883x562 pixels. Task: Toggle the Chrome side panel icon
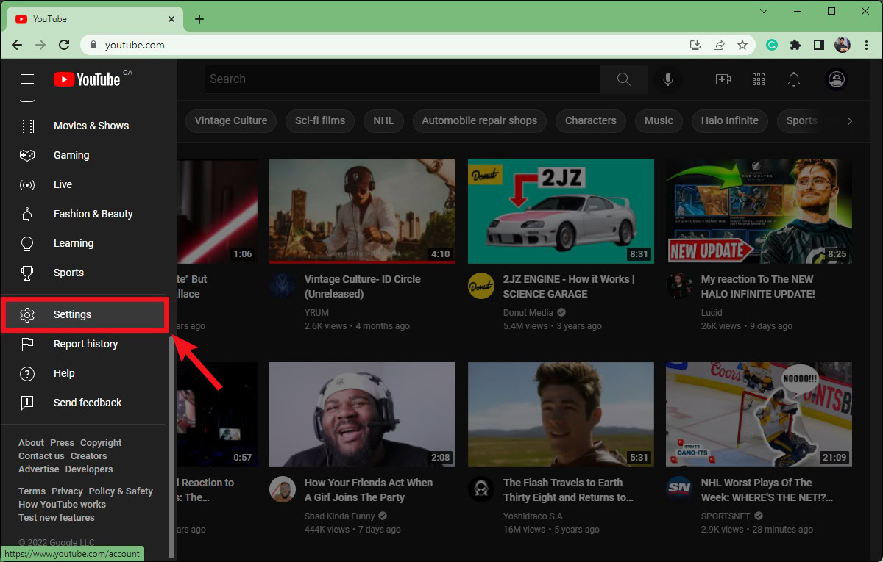[x=818, y=45]
